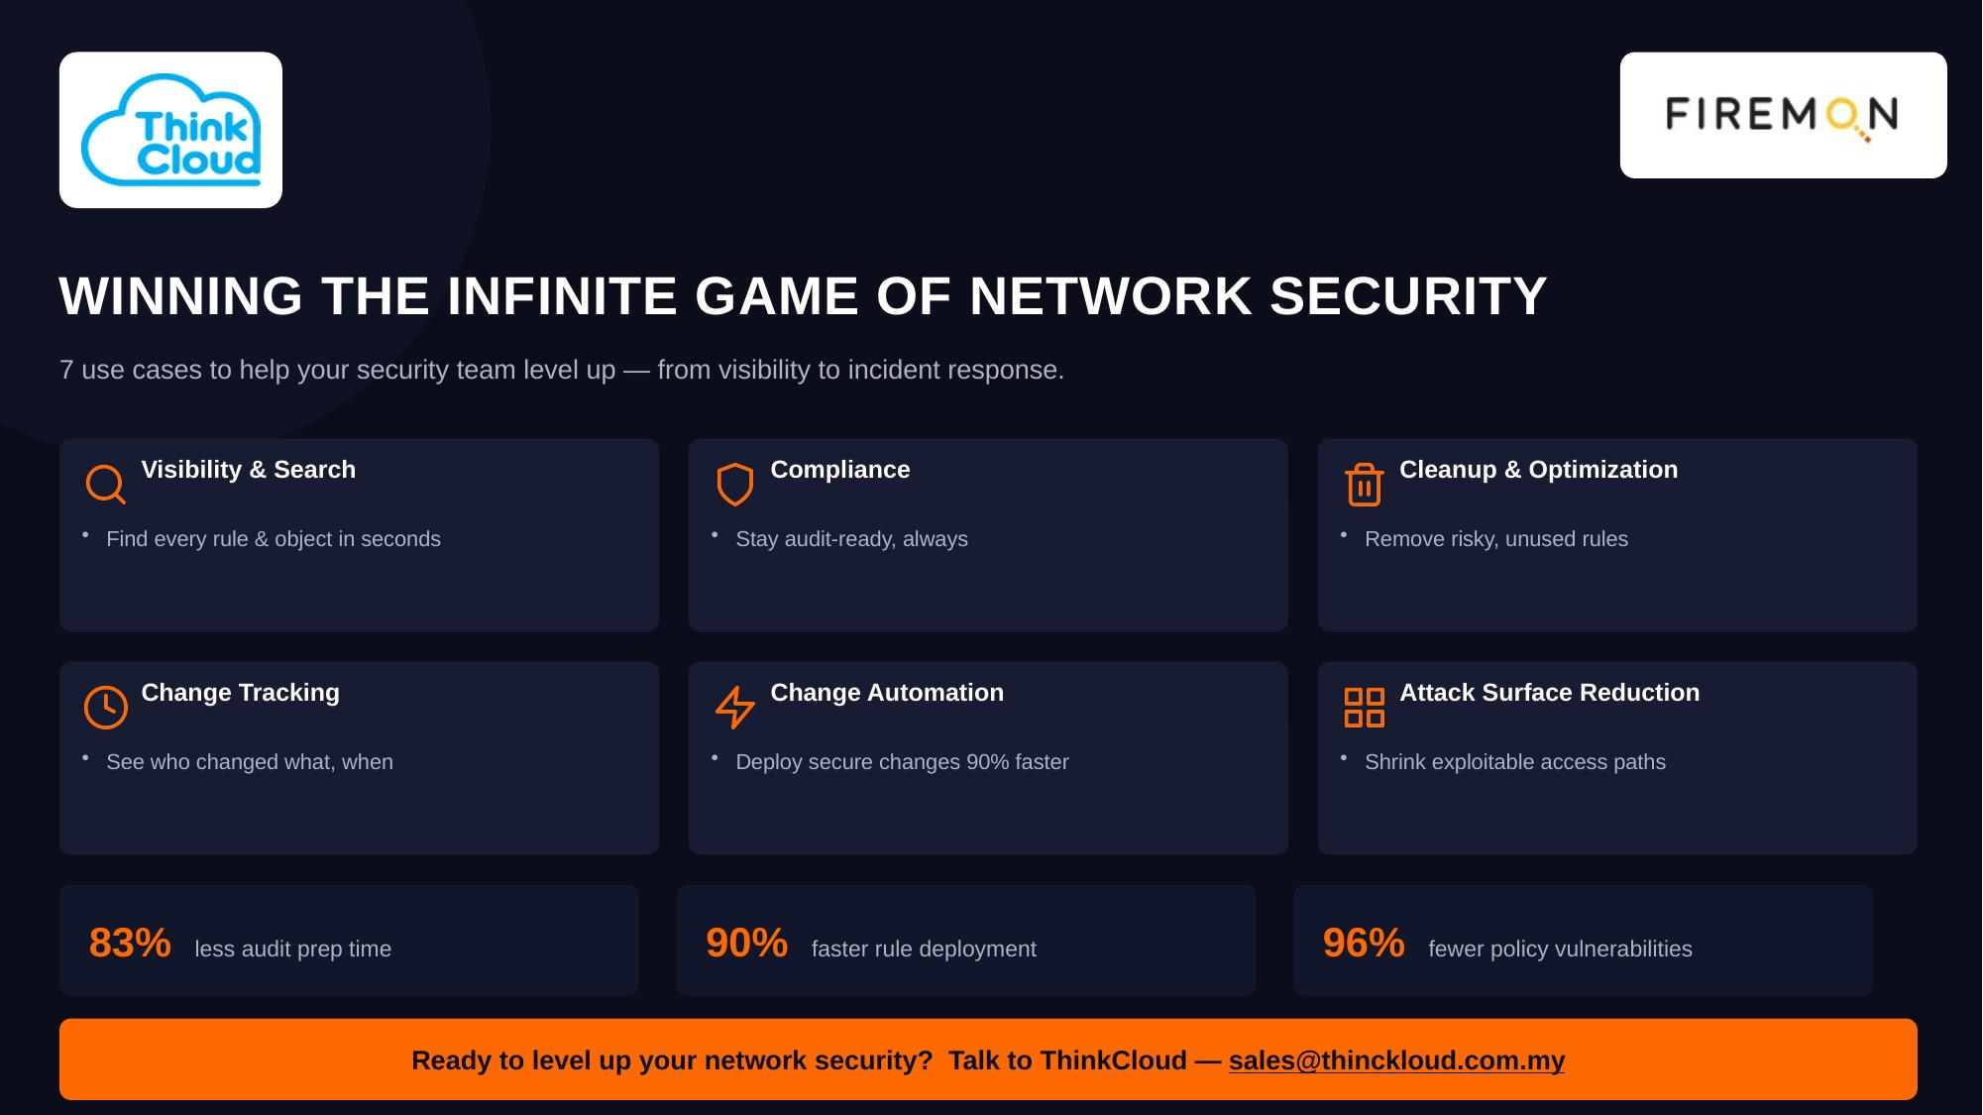Click the grid icon for Attack Surface Reduction
The image size is (1983, 1115).
[1364, 707]
